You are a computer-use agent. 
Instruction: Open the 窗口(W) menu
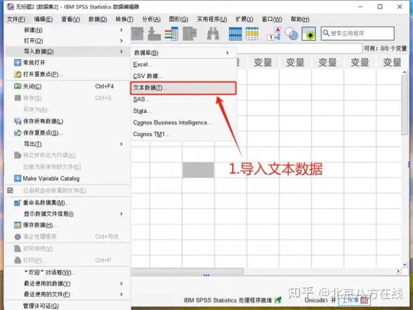[272, 19]
